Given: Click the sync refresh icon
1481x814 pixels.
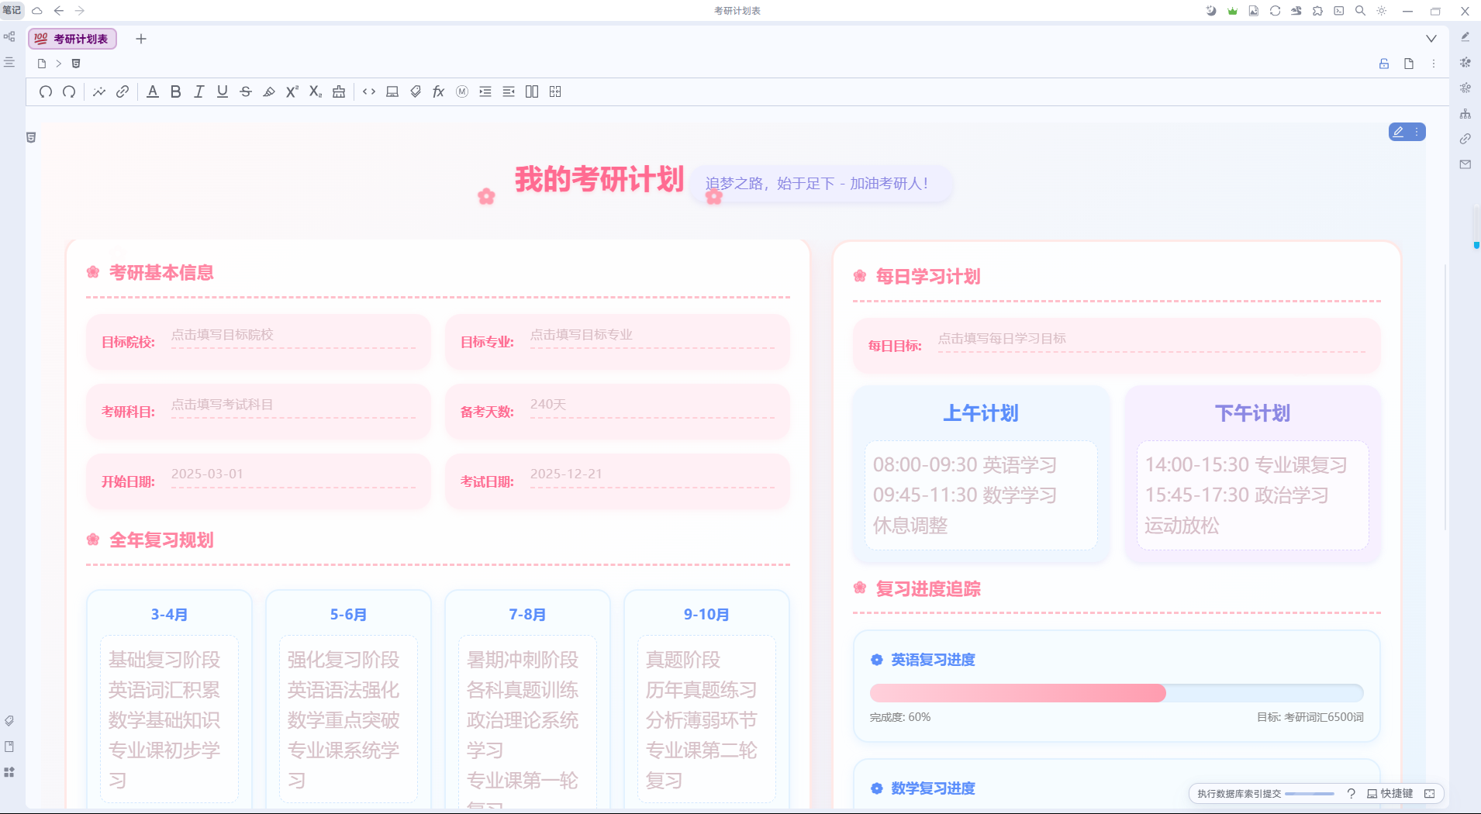Looking at the screenshot, I should pyautogui.click(x=1275, y=11).
